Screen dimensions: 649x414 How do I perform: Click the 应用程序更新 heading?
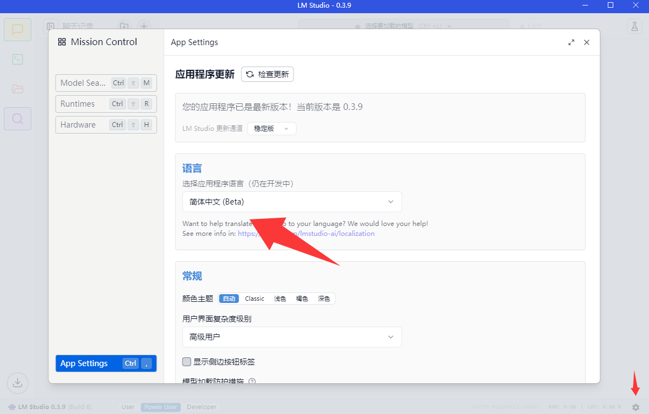click(x=205, y=74)
